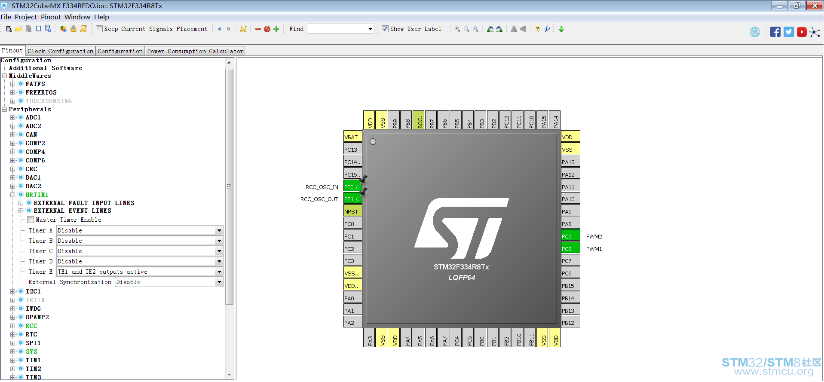
Task: Open the Window menu
Action: pyautogui.click(x=77, y=17)
